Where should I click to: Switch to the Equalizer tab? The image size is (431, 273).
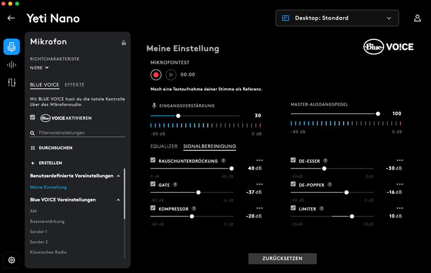pos(164,146)
